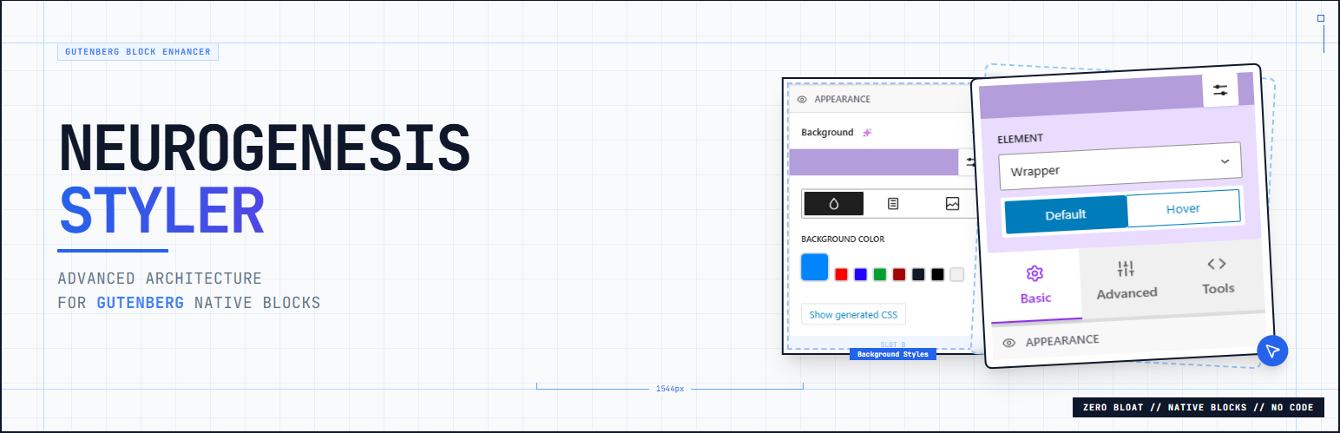The width and height of the screenshot is (1340, 433).
Task: Open the Wrapper element dropdown
Action: [x=1120, y=166]
